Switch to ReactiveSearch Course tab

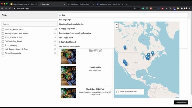23,4
